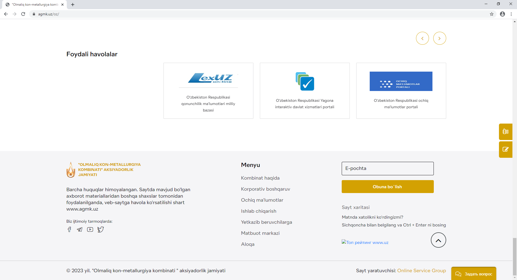Open the Twitter social icon
Viewport: 517px width, 280px height.
click(x=100, y=229)
